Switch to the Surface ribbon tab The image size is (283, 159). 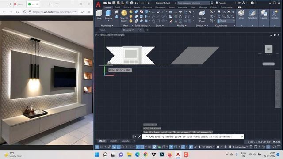[x=127, y=8]
